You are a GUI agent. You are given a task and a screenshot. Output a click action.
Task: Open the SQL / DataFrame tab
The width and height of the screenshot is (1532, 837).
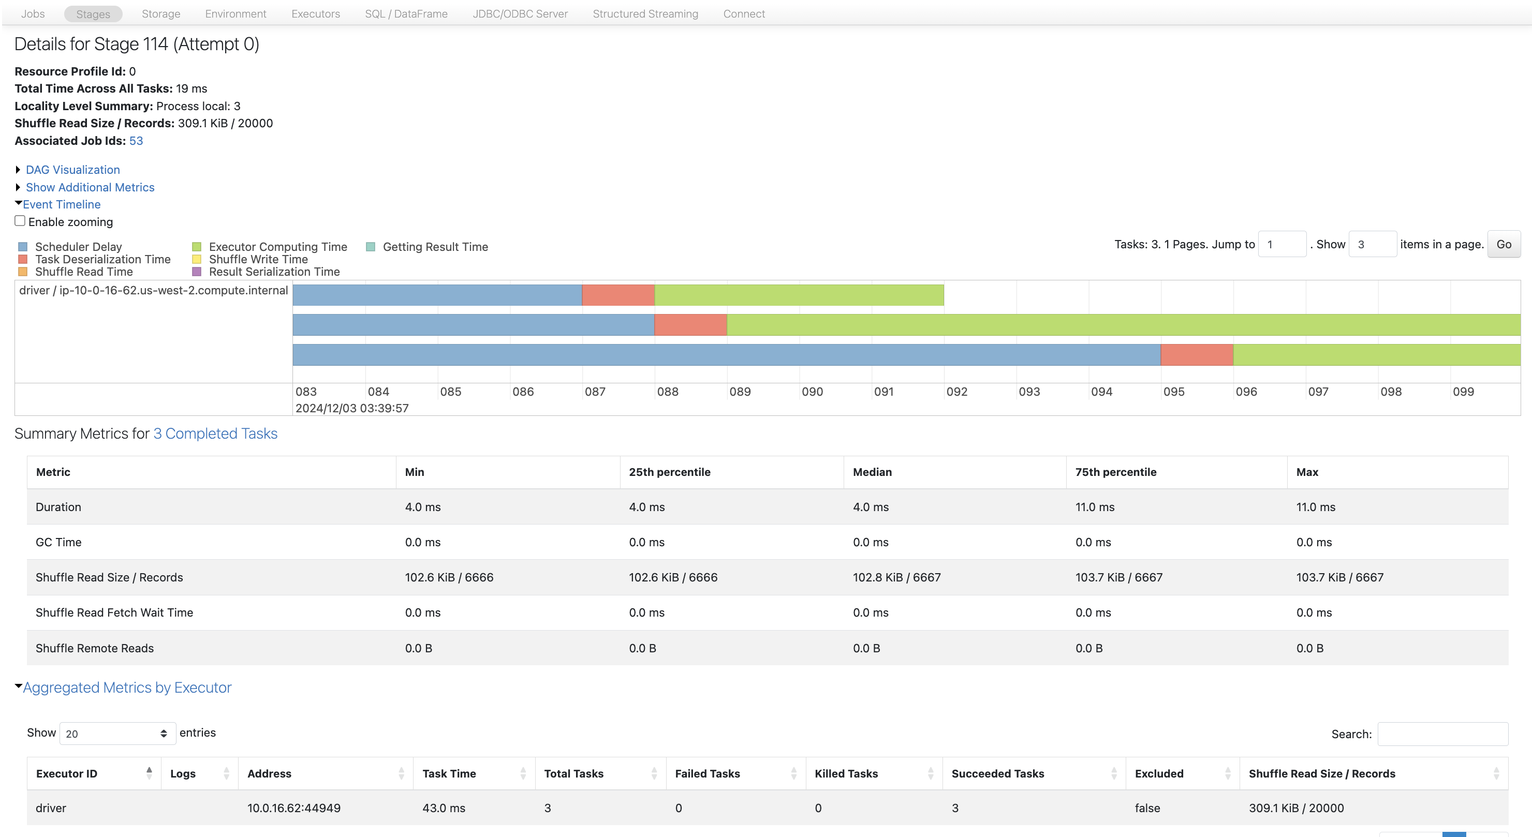[x=406, y=13]
